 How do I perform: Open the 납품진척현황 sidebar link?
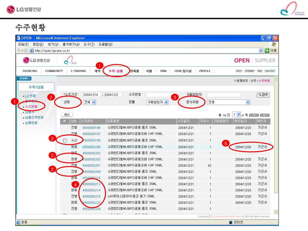[x=34, y=117]
